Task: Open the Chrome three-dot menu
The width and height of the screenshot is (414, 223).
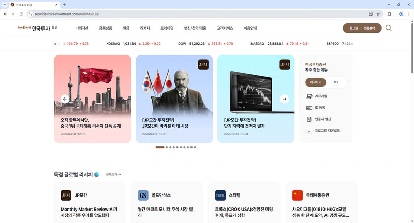Action: tap(409, 14)
